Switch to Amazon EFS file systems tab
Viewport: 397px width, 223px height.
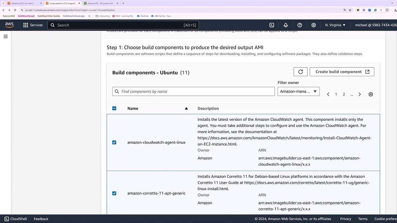tap(100, 3)
